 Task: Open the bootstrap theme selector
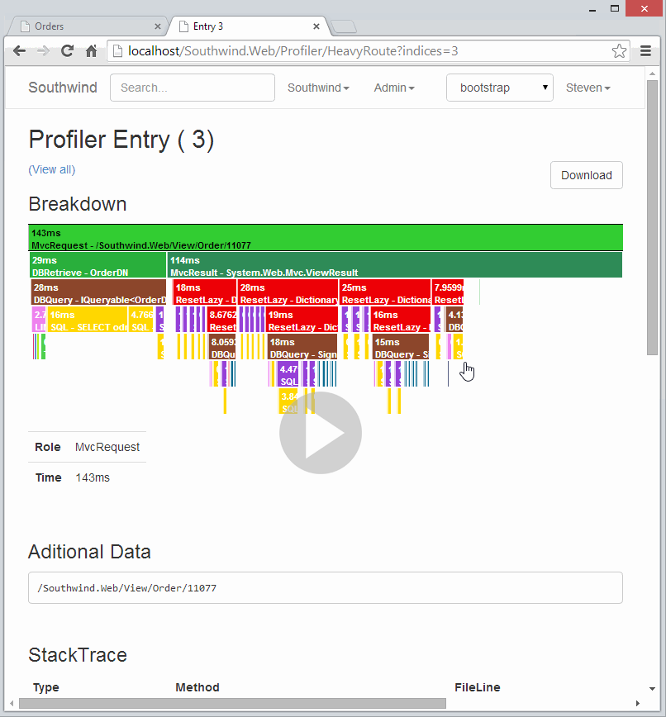[499, 88]
